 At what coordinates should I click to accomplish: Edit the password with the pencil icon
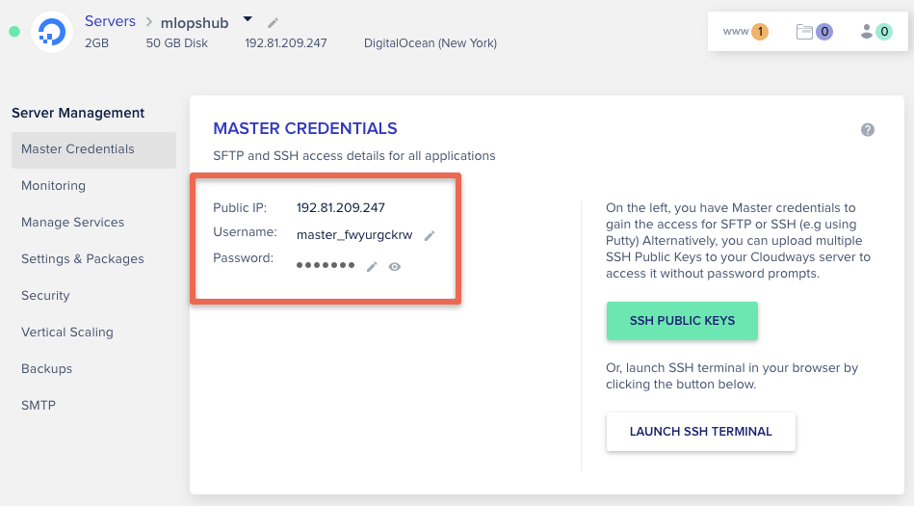point(372,267)
